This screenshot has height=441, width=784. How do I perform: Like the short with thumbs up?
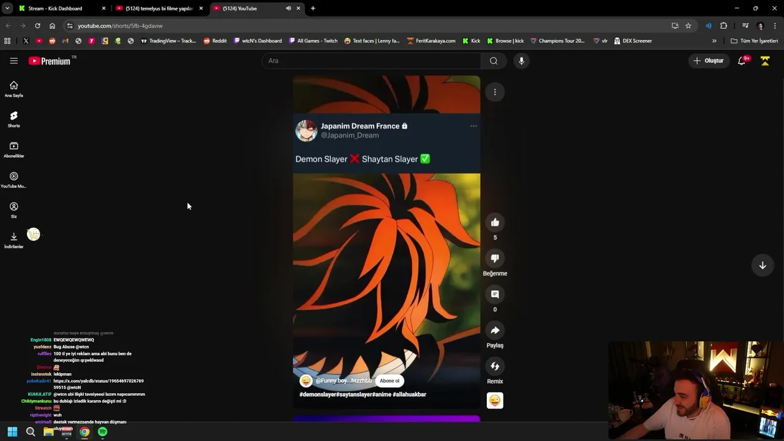tap(495, 222)
